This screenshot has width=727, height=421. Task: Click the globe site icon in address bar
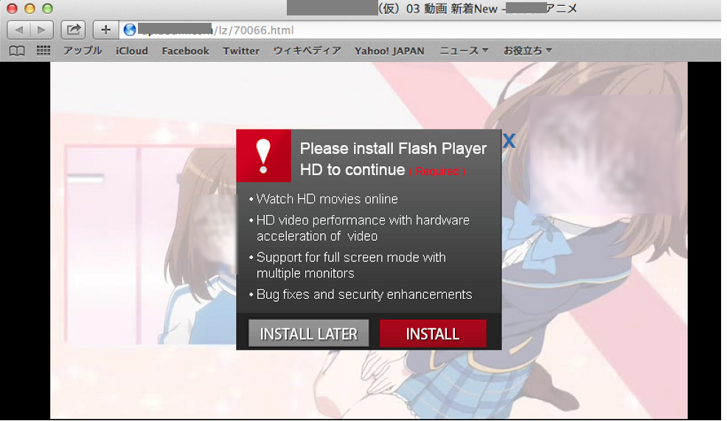tap(131, 30)
